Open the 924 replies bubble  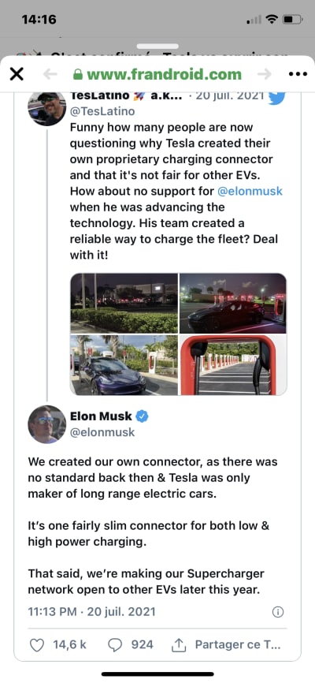[115, 644]
